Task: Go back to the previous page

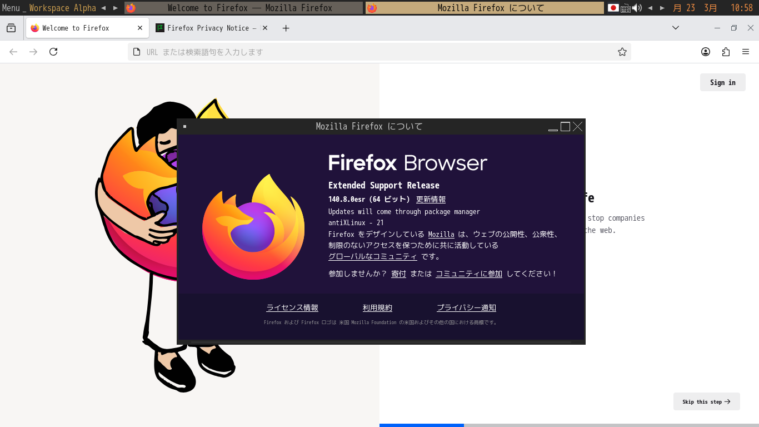Action: tap(13, 52)
